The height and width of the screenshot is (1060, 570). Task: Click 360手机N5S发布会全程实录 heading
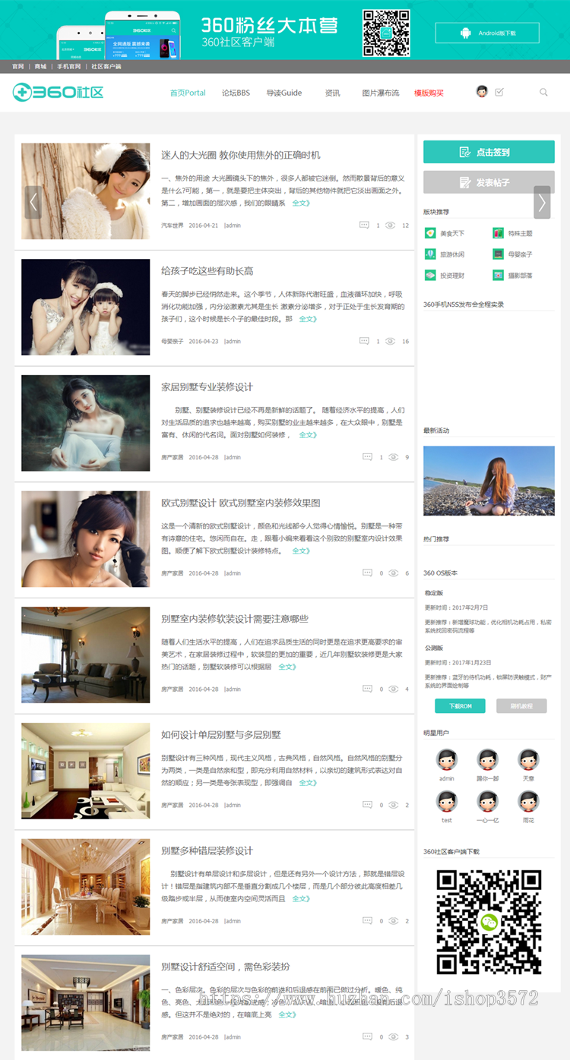click(x=464, y=304)
